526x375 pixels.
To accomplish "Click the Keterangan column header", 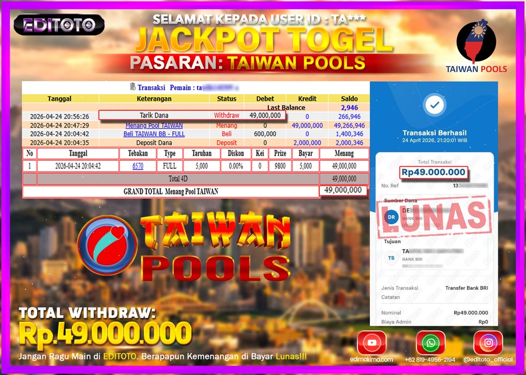I will [154, 99].
